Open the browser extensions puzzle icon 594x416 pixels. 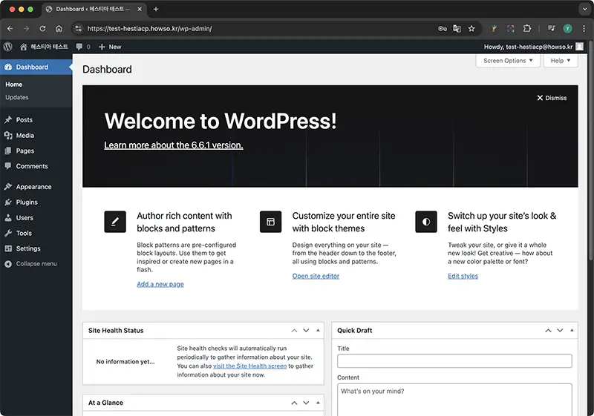click(527, 28)
